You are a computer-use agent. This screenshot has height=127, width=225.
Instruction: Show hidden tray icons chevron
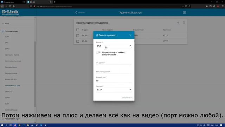click(x=195, y=125)
